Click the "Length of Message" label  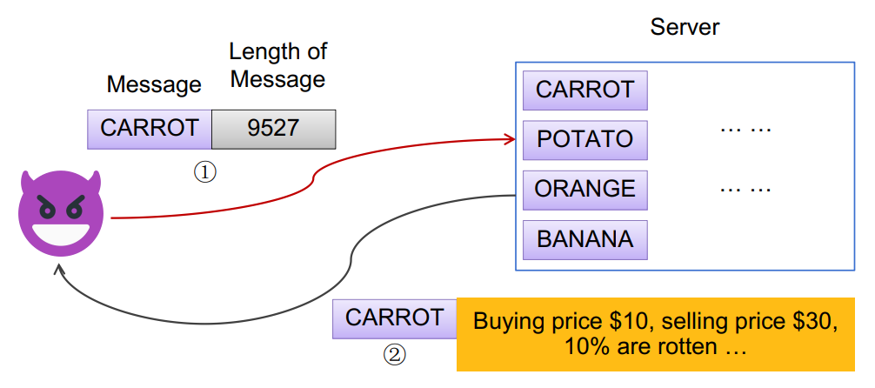click(278, 65)
